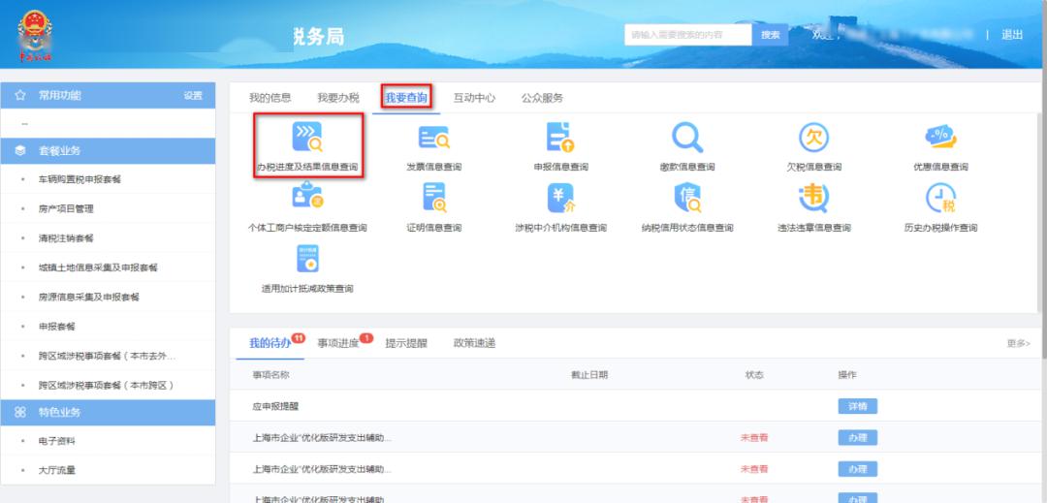Open the 纳税信用状态信息查询 shield icon

click(x=687, y=198)
